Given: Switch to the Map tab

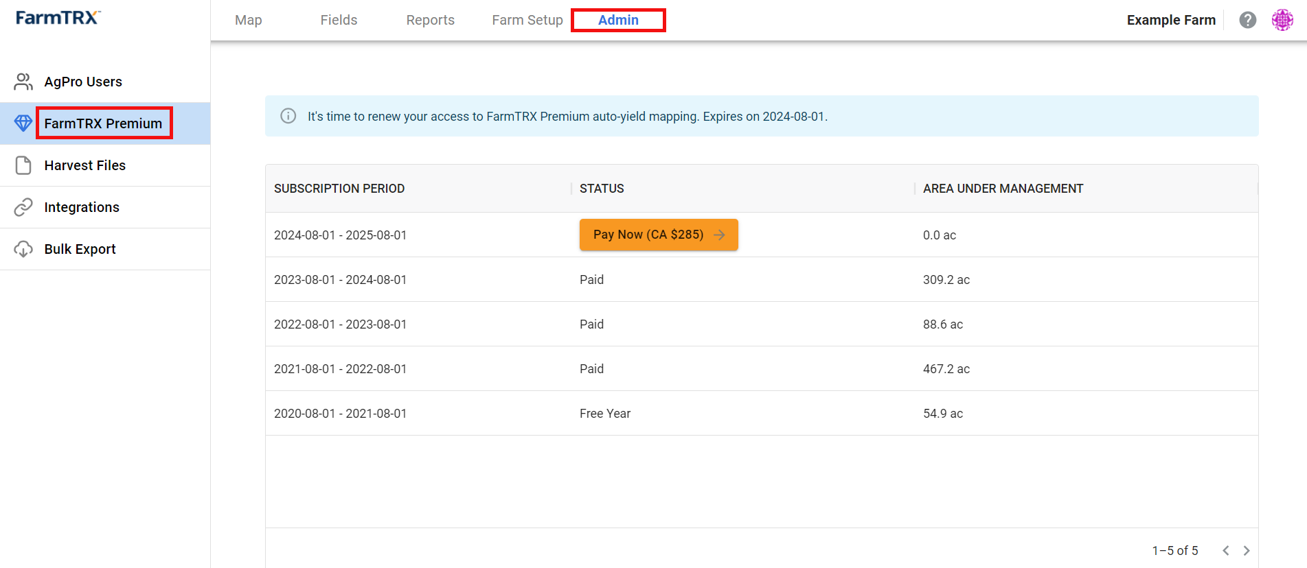Looking at the screenshot, I should 249,20.
